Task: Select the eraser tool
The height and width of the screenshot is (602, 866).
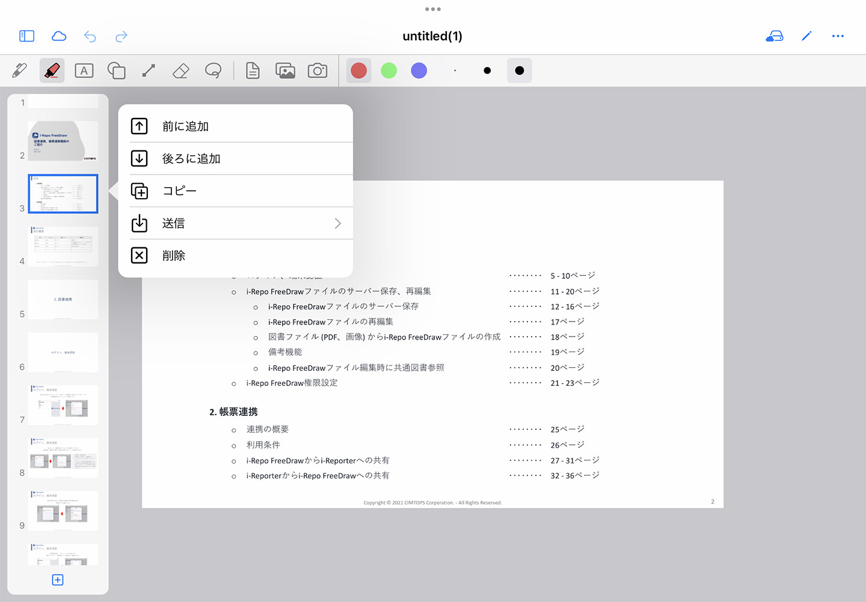Action: coord(181,70)
